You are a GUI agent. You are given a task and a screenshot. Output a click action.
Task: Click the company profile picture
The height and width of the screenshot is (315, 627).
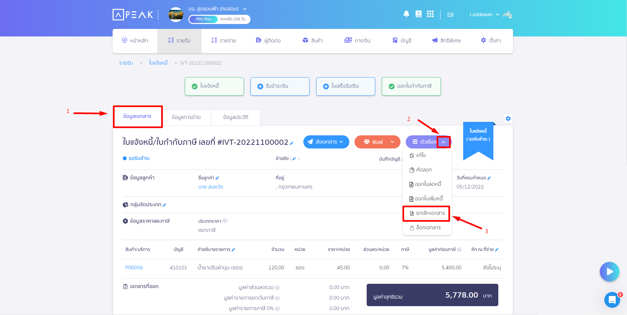176,14
